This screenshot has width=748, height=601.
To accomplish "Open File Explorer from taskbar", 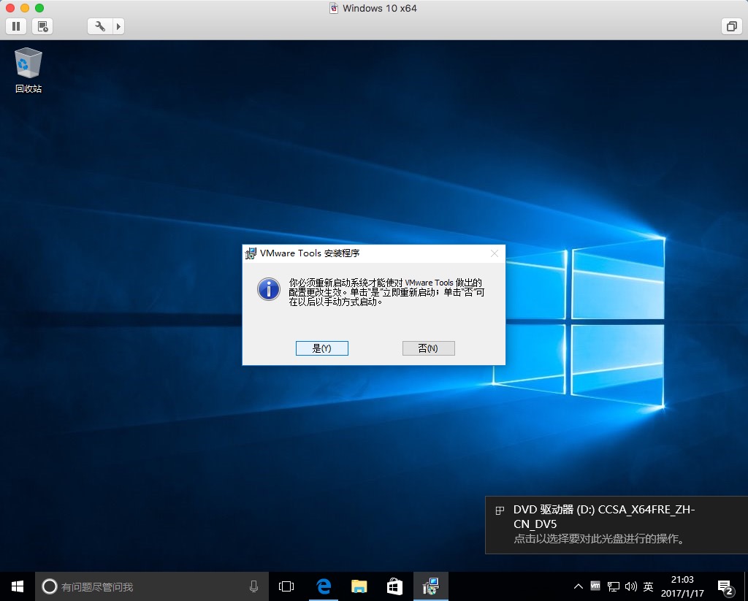I will tap(359, 586).
